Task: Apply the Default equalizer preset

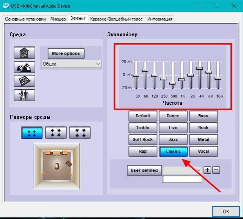Action: tap(143, 116)
